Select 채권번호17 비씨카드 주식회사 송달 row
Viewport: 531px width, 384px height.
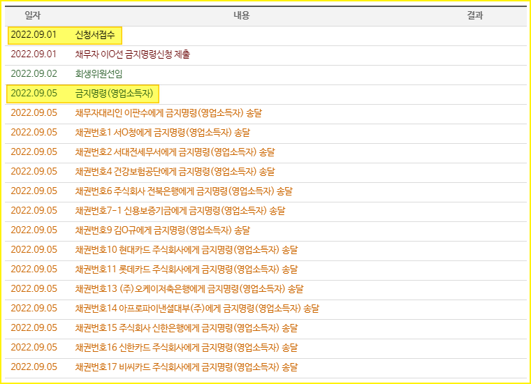pos(187,367)
